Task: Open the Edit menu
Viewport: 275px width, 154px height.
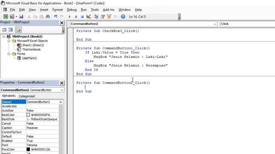Action: pos(22,10)
